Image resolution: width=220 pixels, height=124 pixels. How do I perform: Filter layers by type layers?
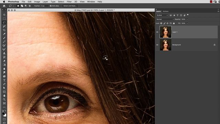click(177, 15)
